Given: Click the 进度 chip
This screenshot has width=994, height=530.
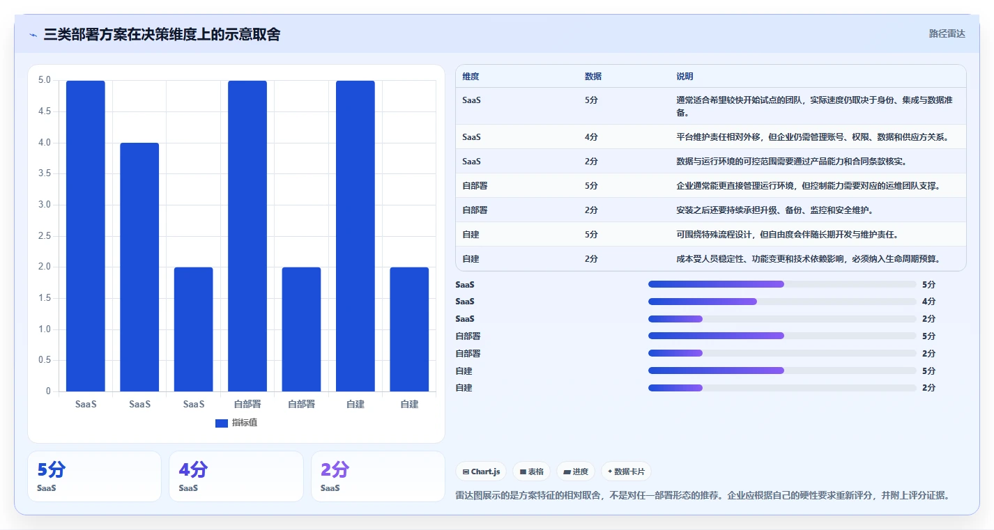Looking at the screenshot, I should [x=576, y=471].
